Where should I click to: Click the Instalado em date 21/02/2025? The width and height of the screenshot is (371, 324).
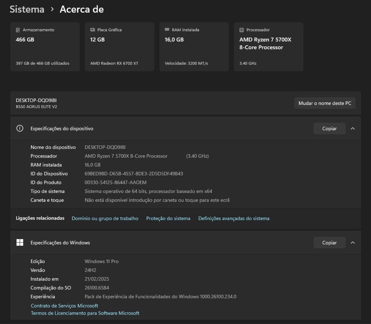click(97, 279)
